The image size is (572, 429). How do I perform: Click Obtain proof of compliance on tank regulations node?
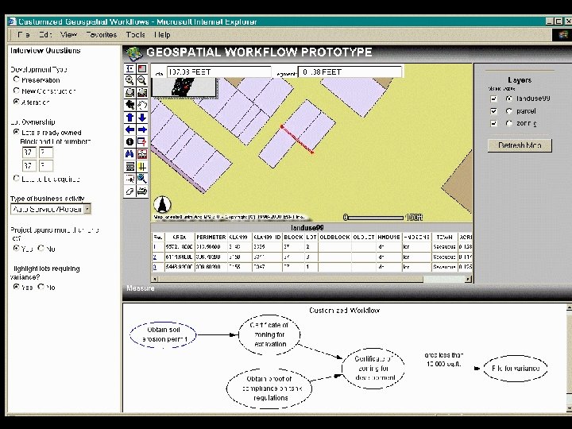(x=269, y=388)
